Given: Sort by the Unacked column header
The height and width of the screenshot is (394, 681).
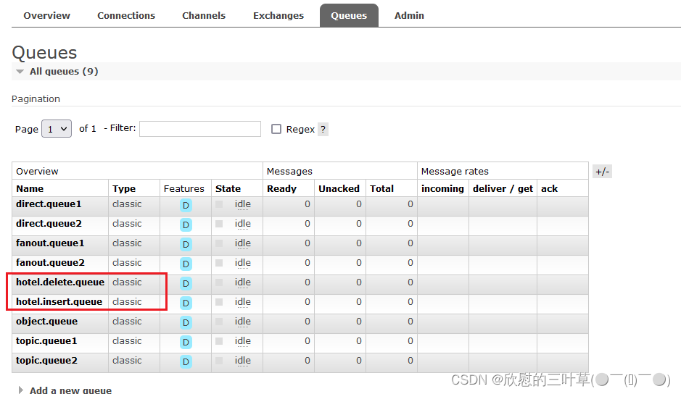Looking at the screenshot, I should pyautogui.click(x=339, y=189).
